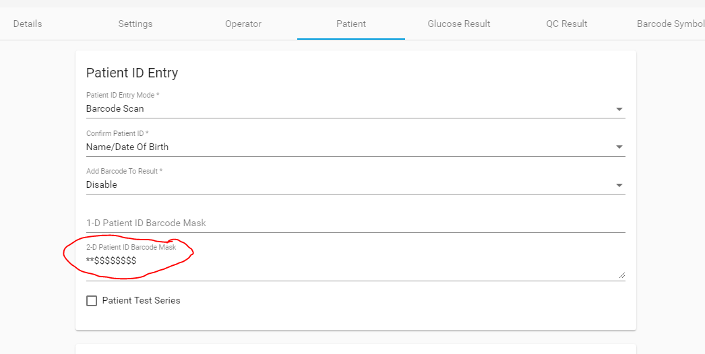Click the arrow icon beside Disable
The image size is (705, 354).
619,185
